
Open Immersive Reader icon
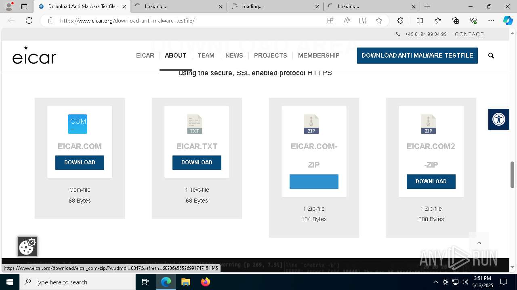coord(363,21)
